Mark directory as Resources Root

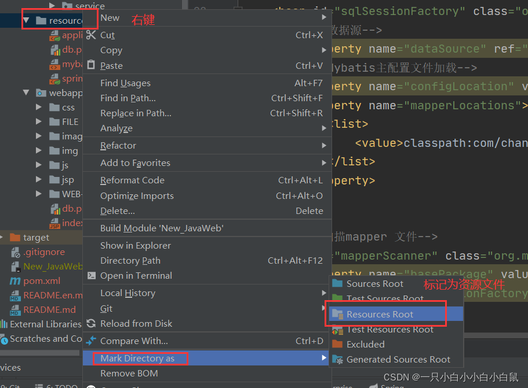[396, 314]
